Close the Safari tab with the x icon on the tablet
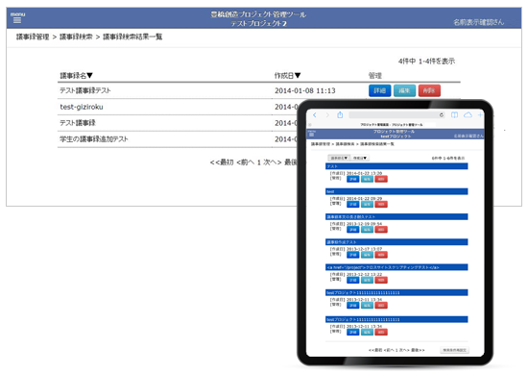 [310, 125]
